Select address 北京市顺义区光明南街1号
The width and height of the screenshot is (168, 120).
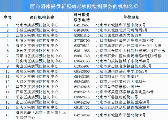click(118, 77)
